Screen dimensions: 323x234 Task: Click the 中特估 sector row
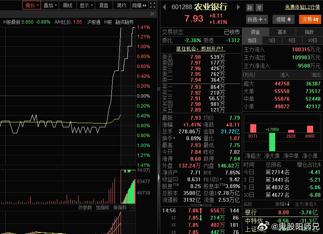click(x=282, y=221)
